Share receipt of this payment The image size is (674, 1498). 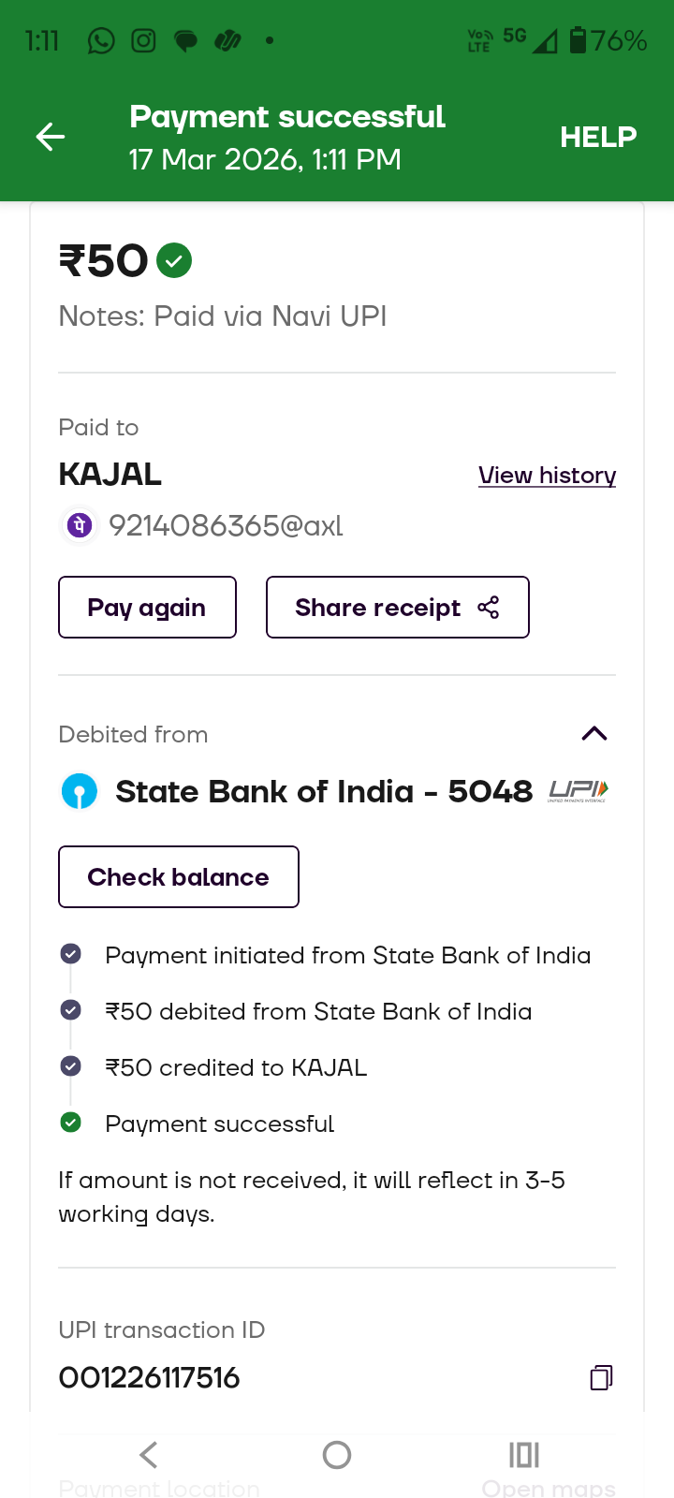point(397,608)
